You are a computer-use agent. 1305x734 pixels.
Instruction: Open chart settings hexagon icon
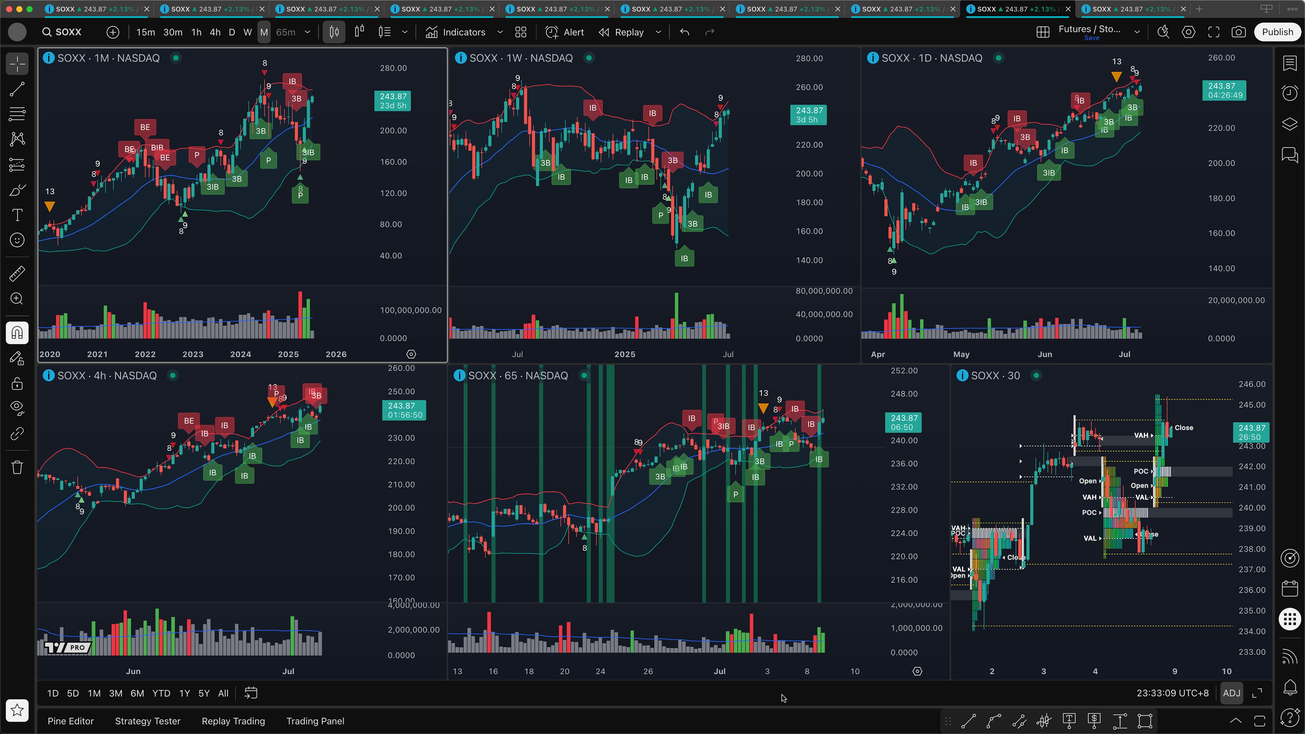pos(1188,32)
